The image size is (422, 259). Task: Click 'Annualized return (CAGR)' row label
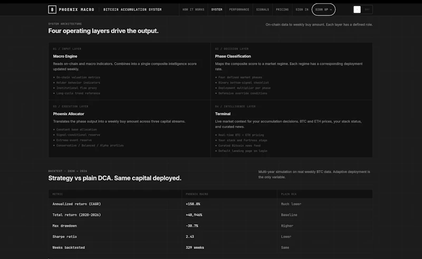coord(76,204)
